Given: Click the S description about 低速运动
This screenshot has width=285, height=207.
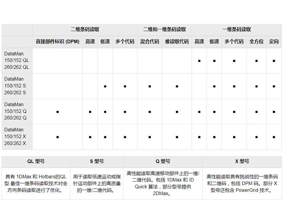Looking at the screenshot, I should pos(97,183).
